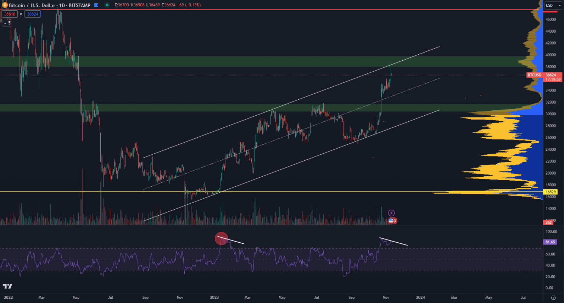This screenshot has width=564, height=303.
Task: Expand the collapsed indicators legend showing 5
Action: coord(7,23)
